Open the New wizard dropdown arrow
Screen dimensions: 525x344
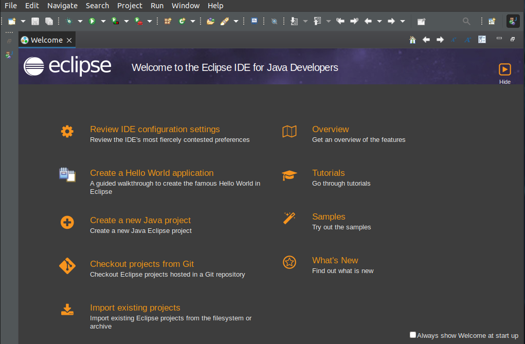click(23, 21)
